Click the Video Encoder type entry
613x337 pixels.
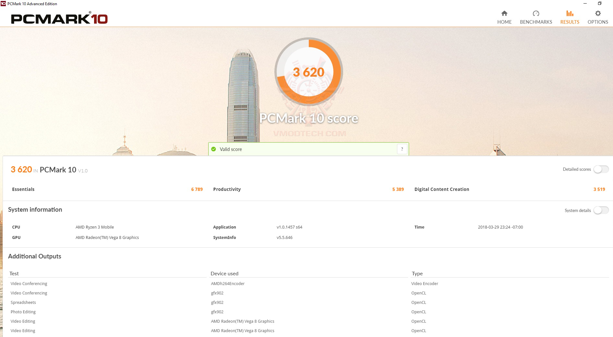pos(425,283)
